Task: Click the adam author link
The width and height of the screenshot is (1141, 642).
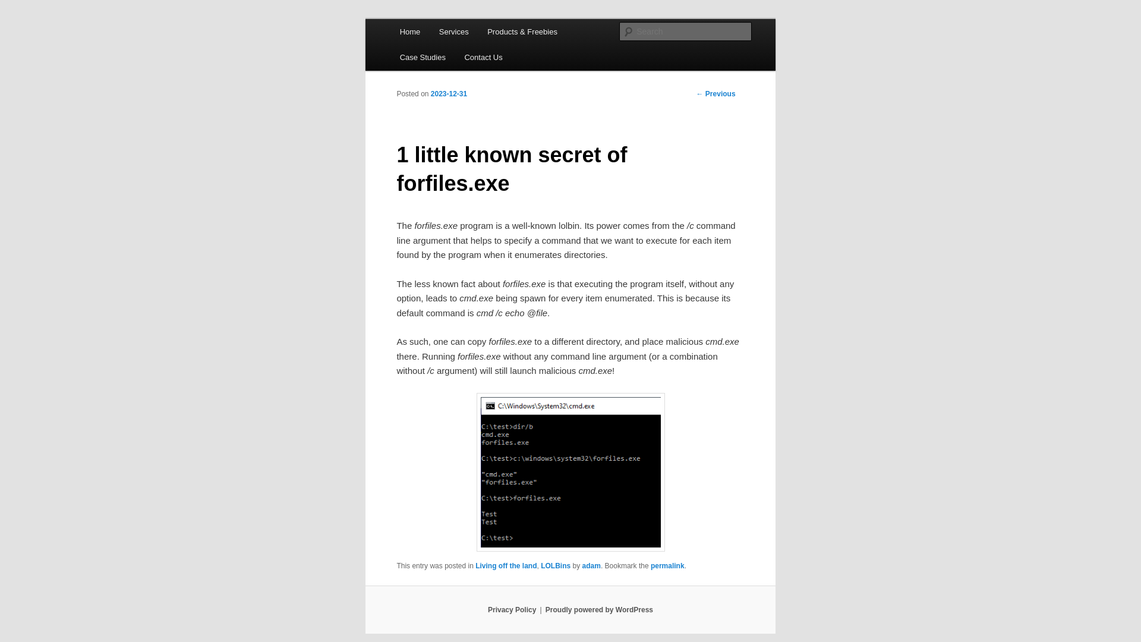Action: 591,565
